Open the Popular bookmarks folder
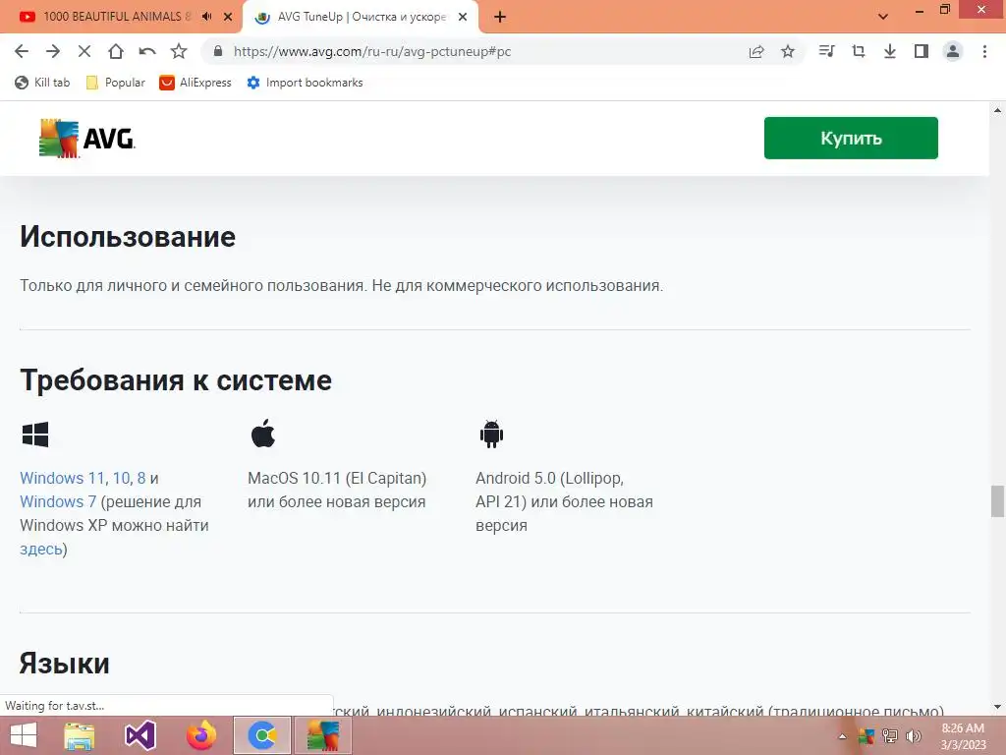 (116, 83)
